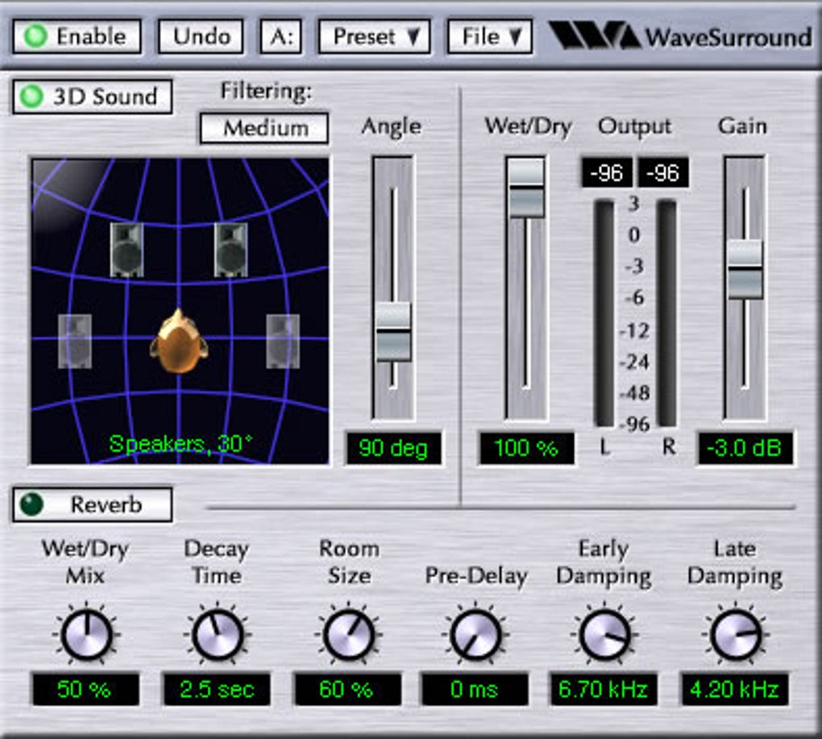The image size is (822, 739).
Task: Click the front left speaker icon
Action: pyautogui.click(x=127, y=250)
